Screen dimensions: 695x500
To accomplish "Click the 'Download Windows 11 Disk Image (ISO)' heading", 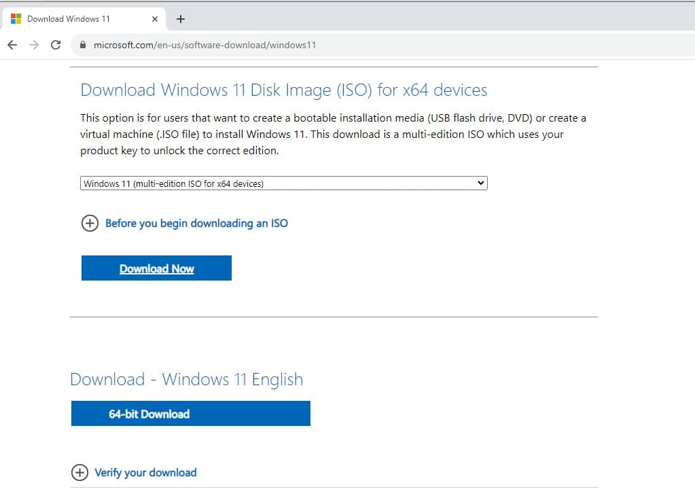I will pyautogui.click(x=283, y=90).
